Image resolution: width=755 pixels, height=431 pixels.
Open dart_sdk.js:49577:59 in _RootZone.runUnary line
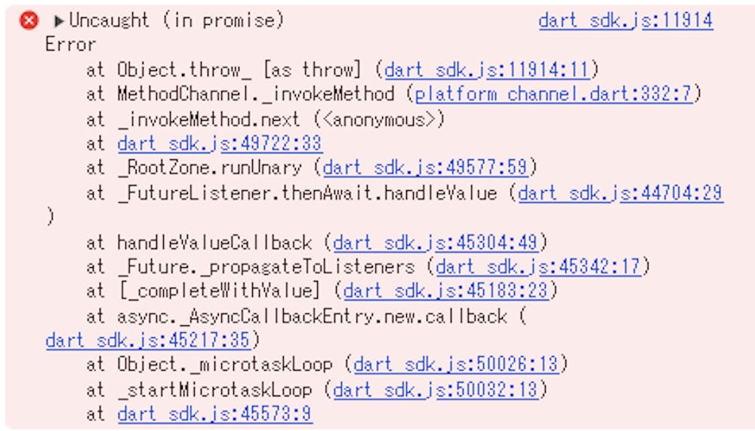coord(425,167)
